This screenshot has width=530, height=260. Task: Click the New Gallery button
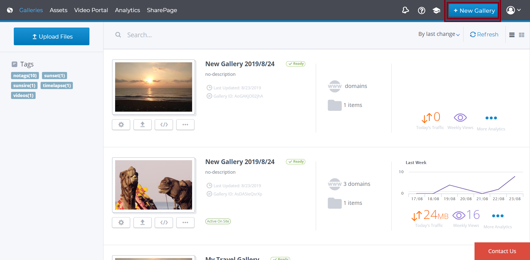(x=474, y=11)
